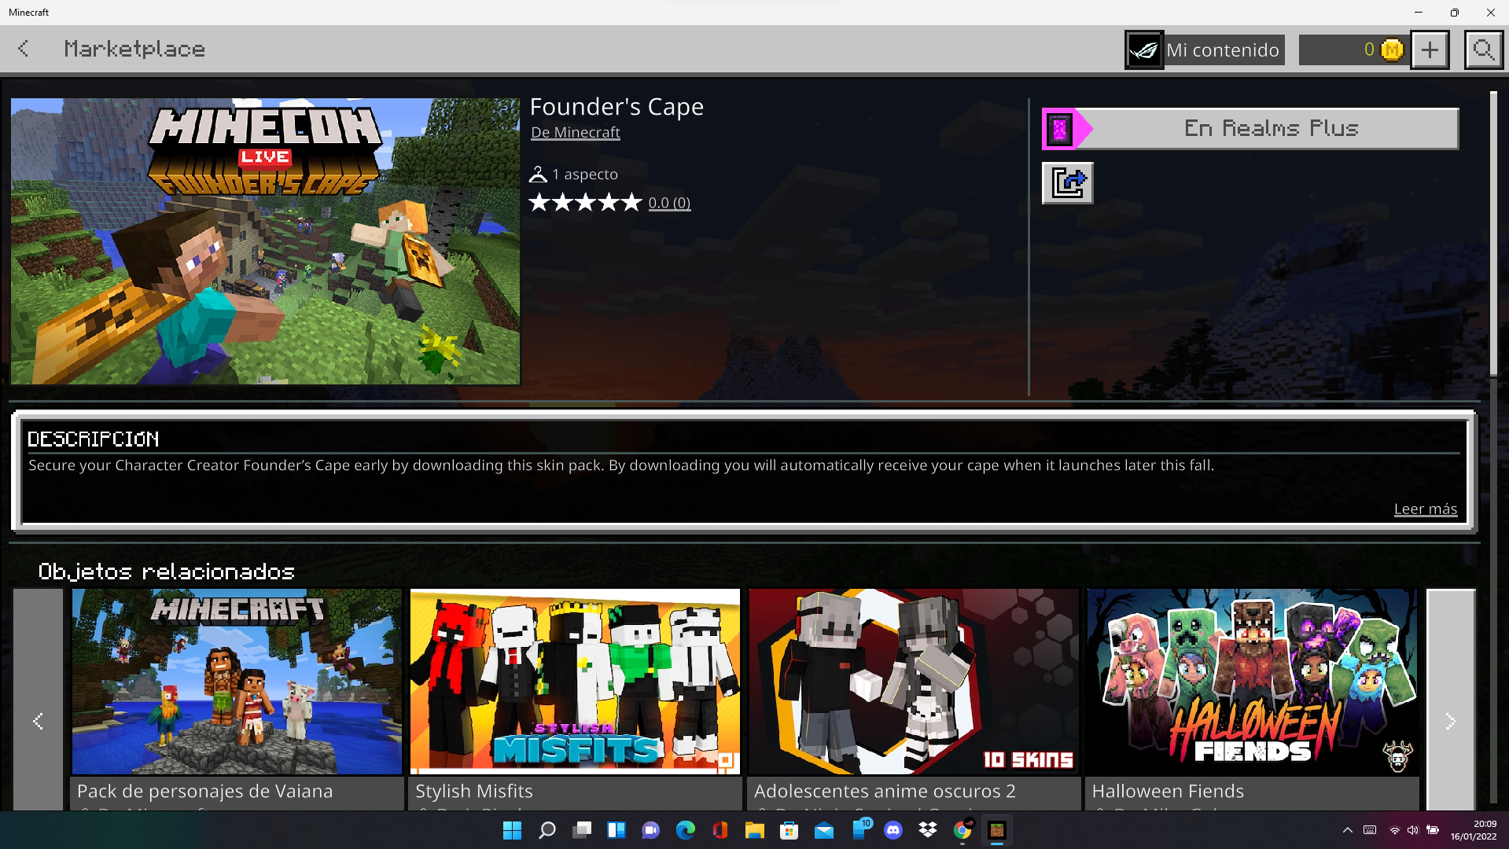
Task: Share the Founder's Cape pack
Action: pos(1068,183)
